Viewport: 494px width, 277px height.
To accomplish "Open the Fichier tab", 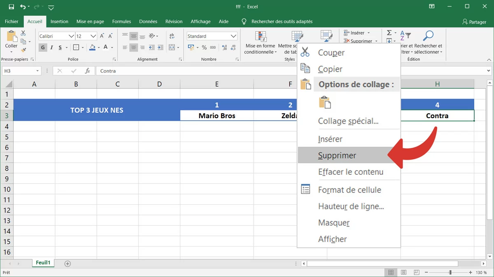I will point(12,21).
